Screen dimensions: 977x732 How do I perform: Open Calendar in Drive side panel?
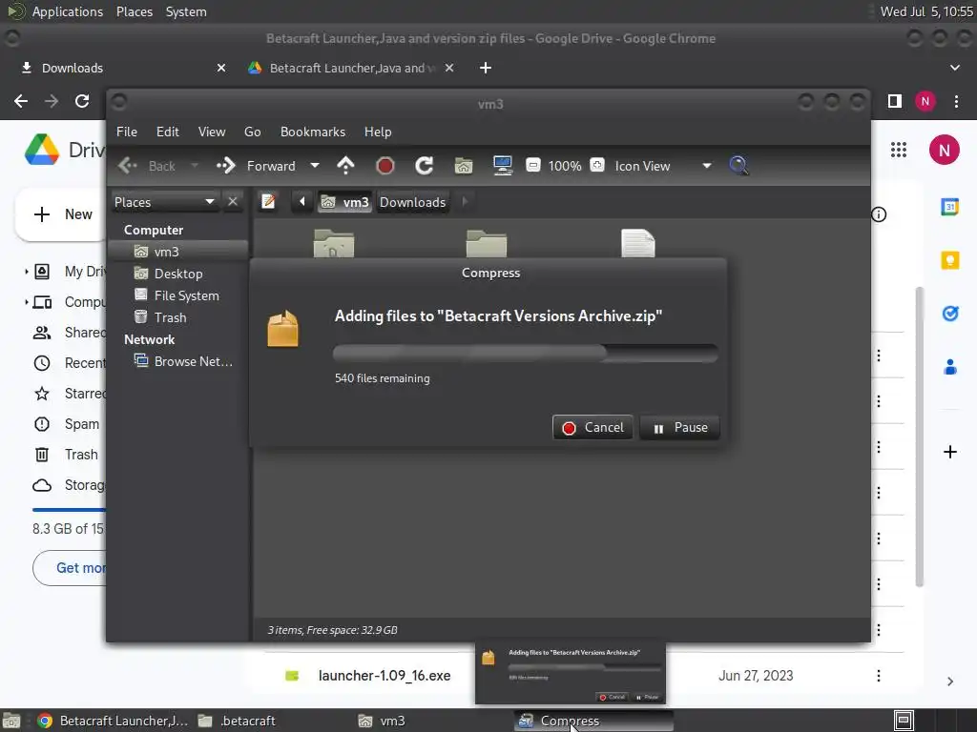pos(949,207)
